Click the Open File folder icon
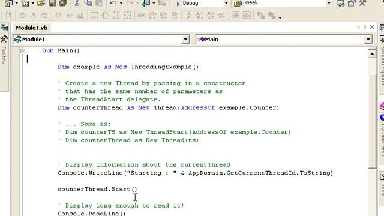 click(41, 3)
